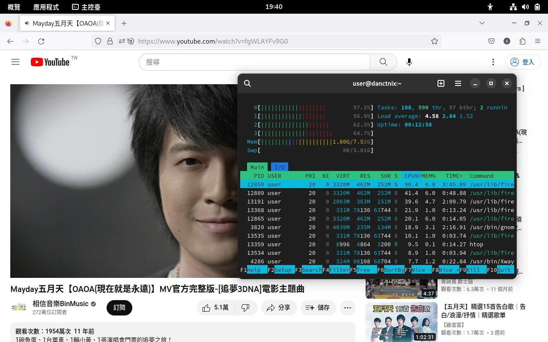Click the 登入 sign-in button
The width and height of the screenshot is (548, 342).
click(x=523, y=62)
